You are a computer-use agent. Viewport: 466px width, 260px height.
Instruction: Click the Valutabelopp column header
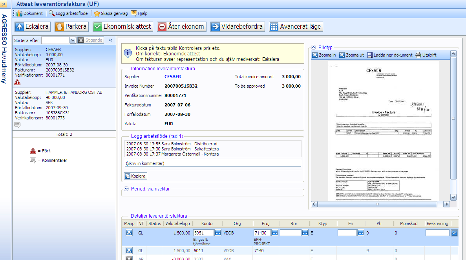(x=177, y=223)
